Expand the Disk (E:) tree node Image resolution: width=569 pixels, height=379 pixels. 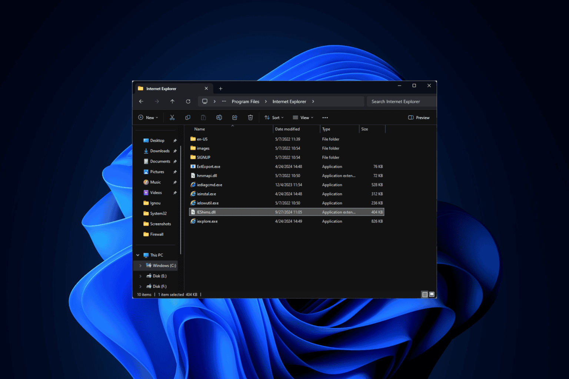click(x=140, y=276)
